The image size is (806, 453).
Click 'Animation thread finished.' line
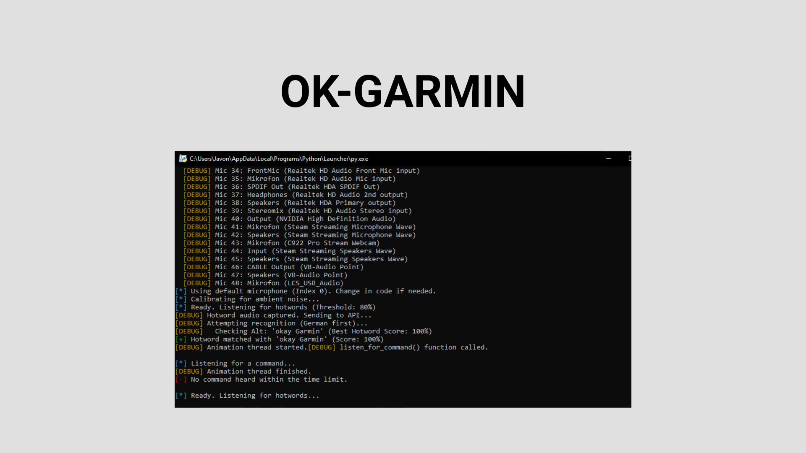pyautogui.click(x=243, y=372)
